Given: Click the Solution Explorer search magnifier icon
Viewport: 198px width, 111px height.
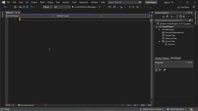Looking at the screenshot, I should [190, 20].
